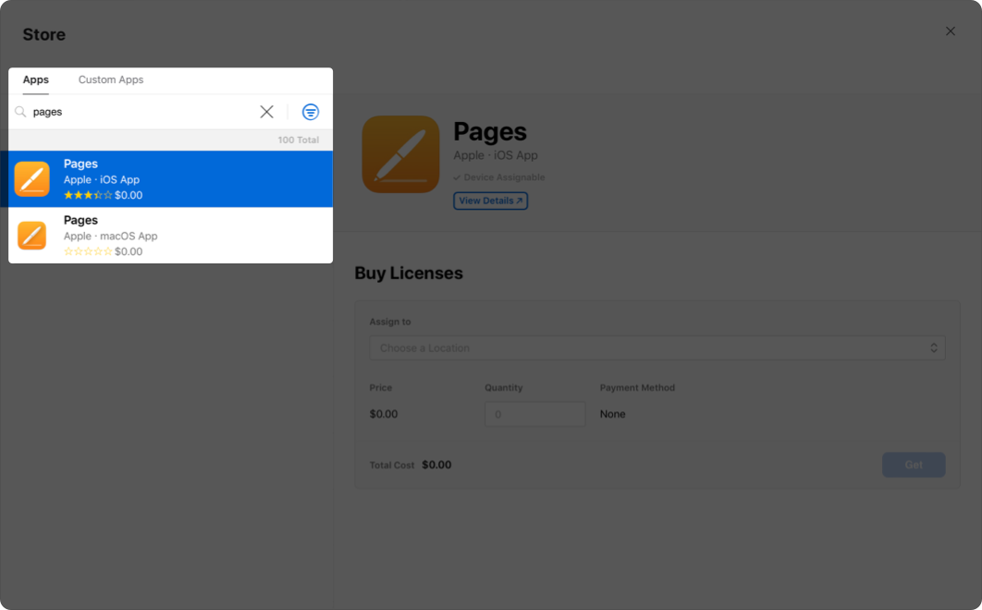Click the star rating of Pages iOS App

[88, 196]
